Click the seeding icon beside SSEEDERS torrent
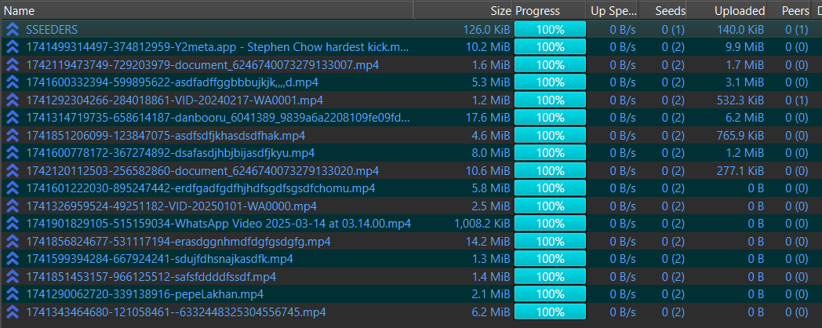 tap(13, 29)
